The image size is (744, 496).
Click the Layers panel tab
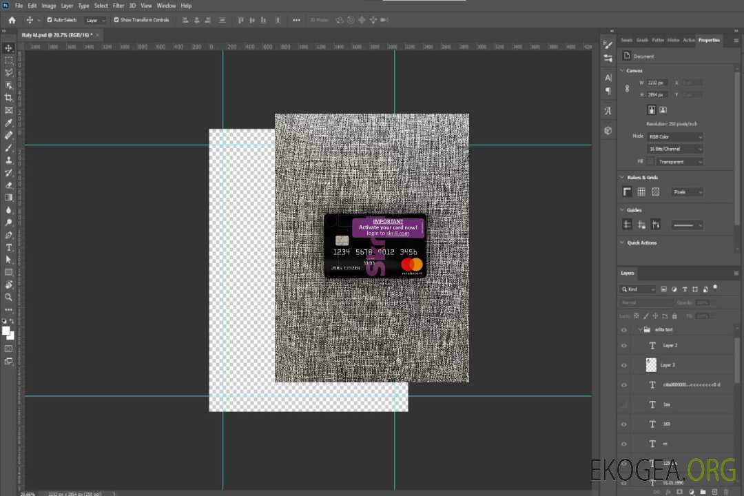[628, 273]
